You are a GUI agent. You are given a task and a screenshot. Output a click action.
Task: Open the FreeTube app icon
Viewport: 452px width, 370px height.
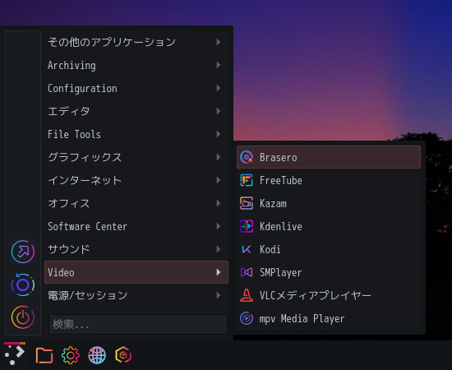click(x=247, y=180)
